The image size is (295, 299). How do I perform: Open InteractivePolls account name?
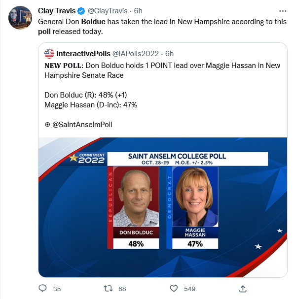pos(83,54)
